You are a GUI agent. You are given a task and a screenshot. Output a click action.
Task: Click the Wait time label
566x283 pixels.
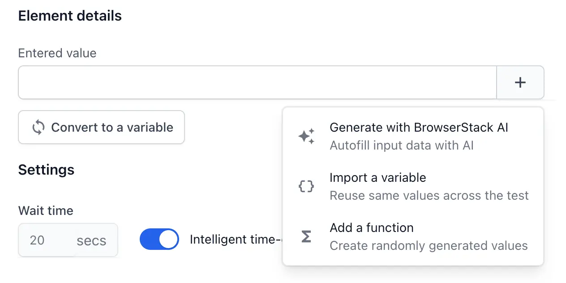click(46, 210)
